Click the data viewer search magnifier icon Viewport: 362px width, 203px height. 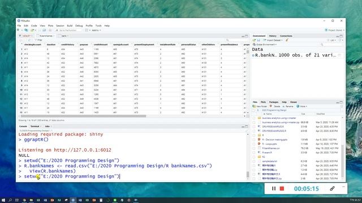pos(227,40)
